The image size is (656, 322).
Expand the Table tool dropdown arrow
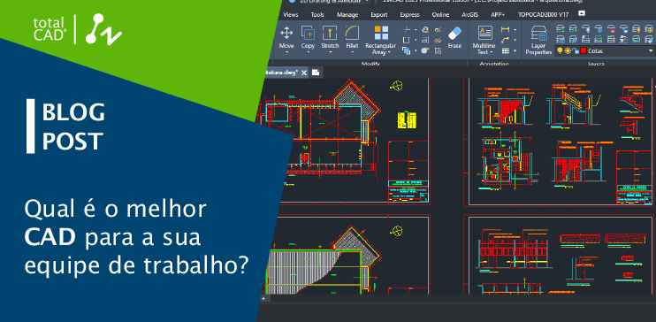pyautogui.click(x=515, y=51)
